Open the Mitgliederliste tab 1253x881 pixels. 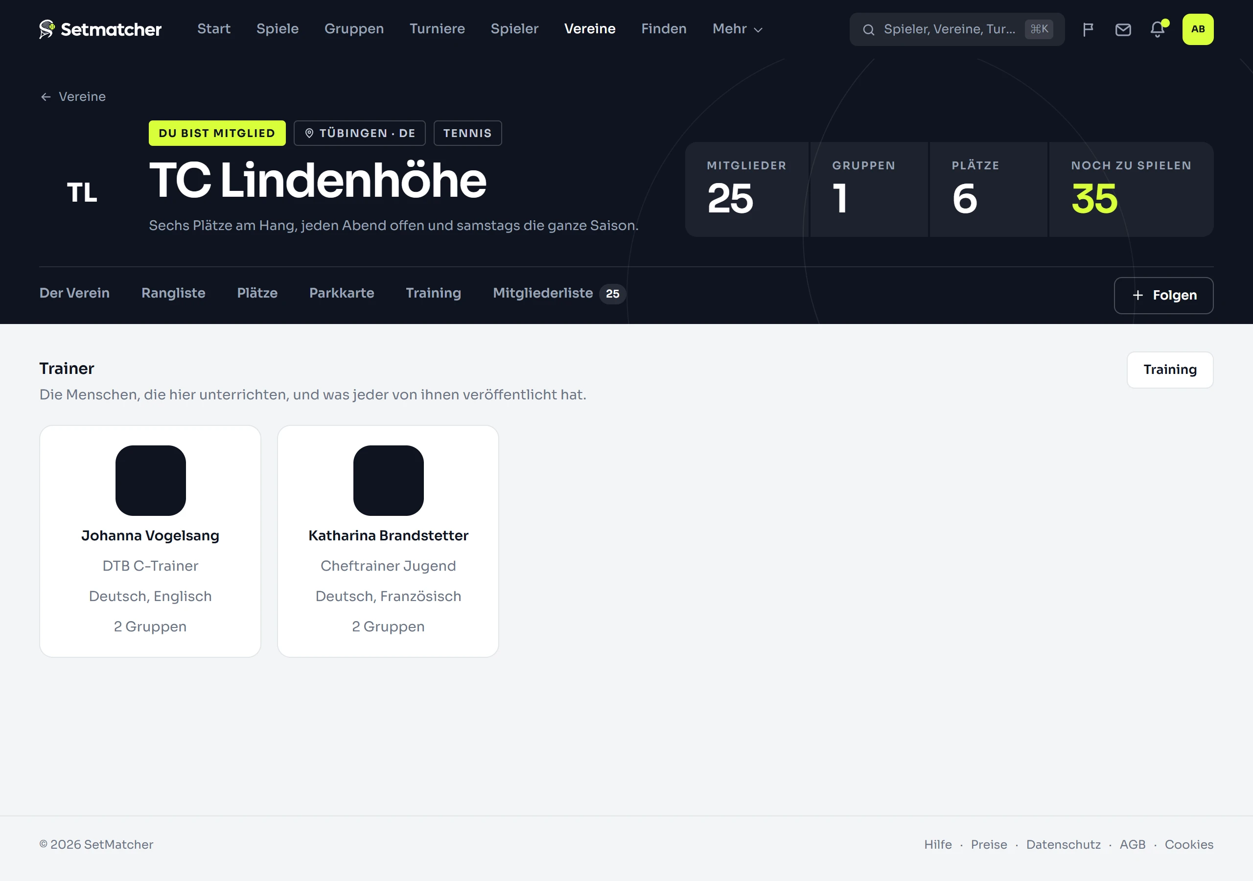[x=559, y=293]
